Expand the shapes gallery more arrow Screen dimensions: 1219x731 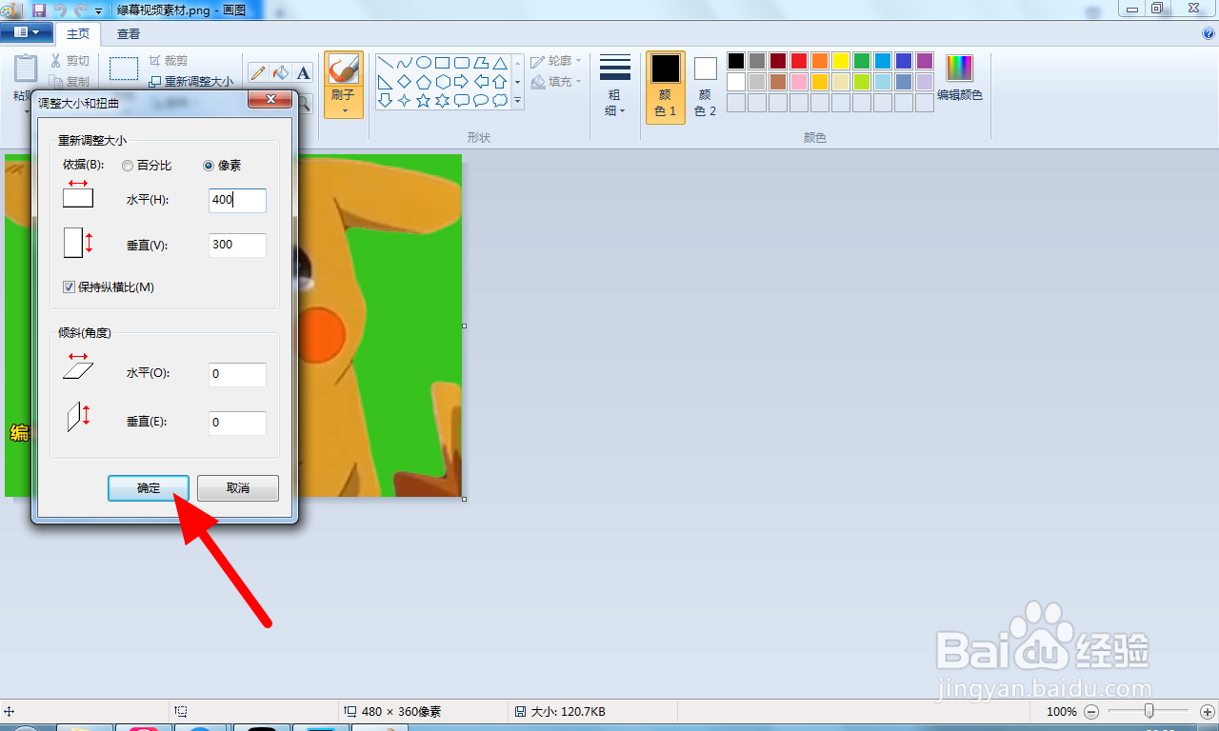(x=517, y=101)
